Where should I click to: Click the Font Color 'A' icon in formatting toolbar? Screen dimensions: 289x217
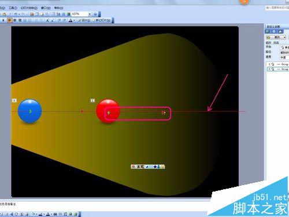tap(71, 20)
